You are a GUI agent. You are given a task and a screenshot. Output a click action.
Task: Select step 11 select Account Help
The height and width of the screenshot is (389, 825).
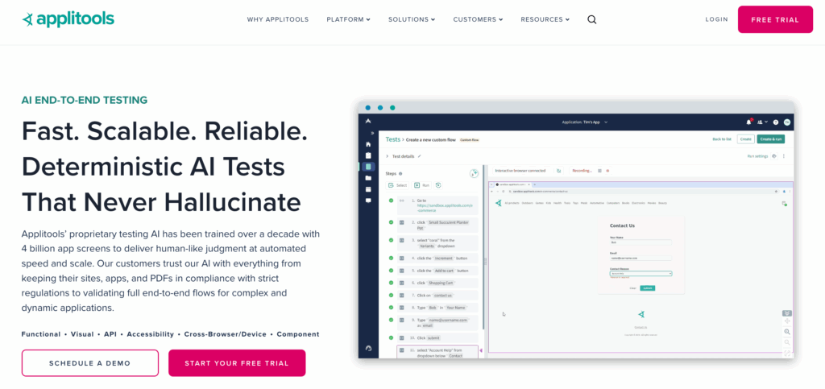coord(437,352)
